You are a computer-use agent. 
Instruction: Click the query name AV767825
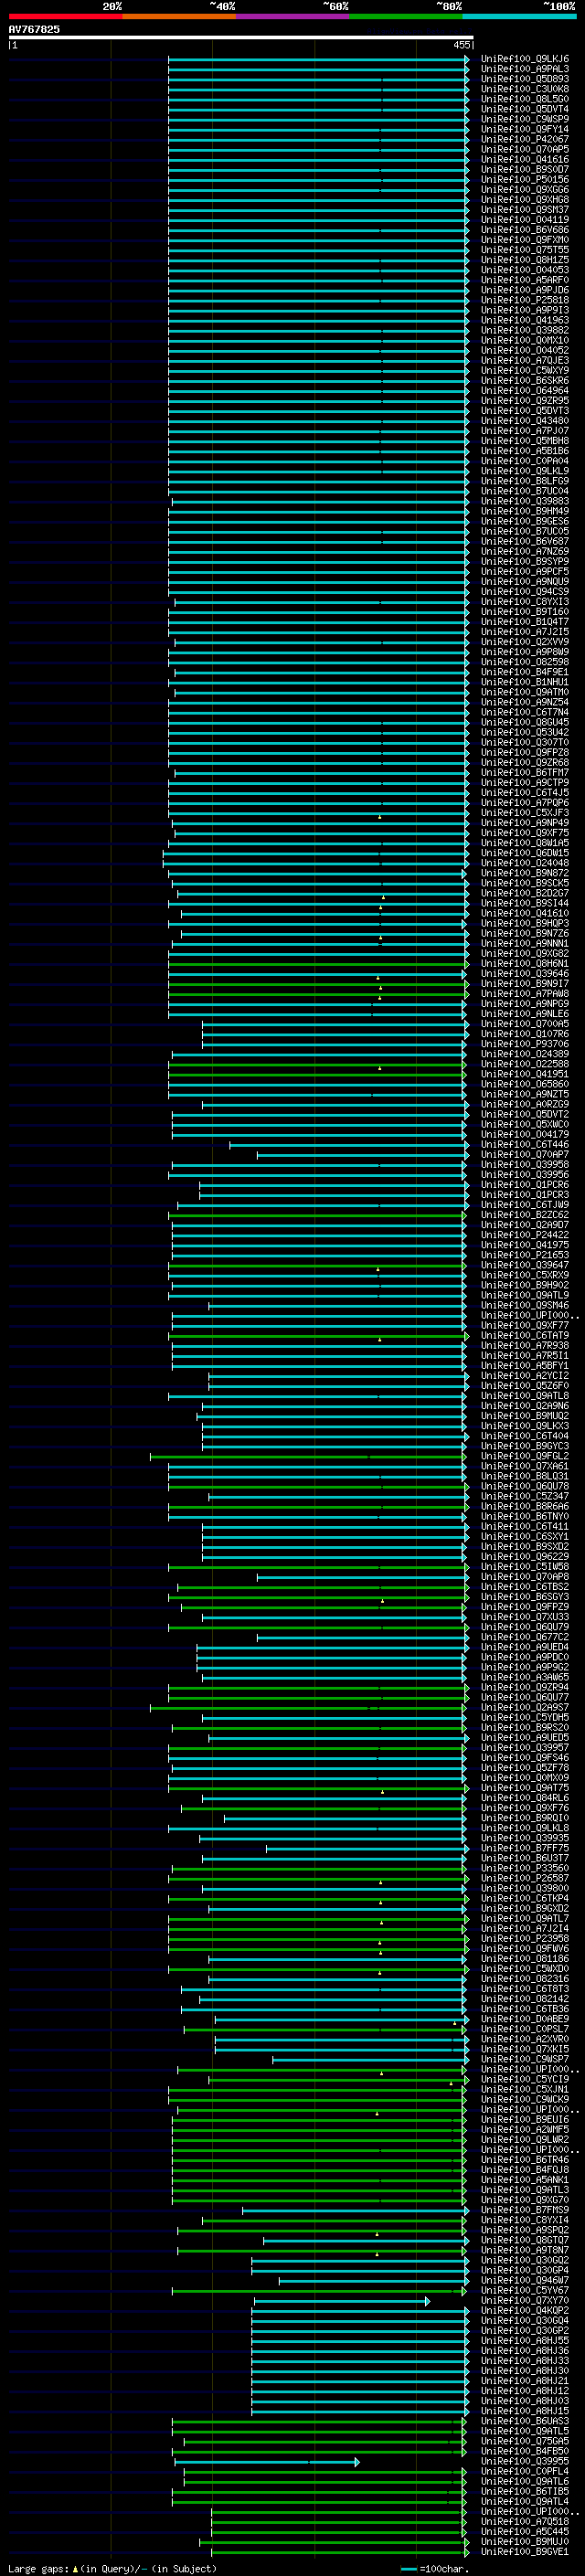tap(34, 29)
